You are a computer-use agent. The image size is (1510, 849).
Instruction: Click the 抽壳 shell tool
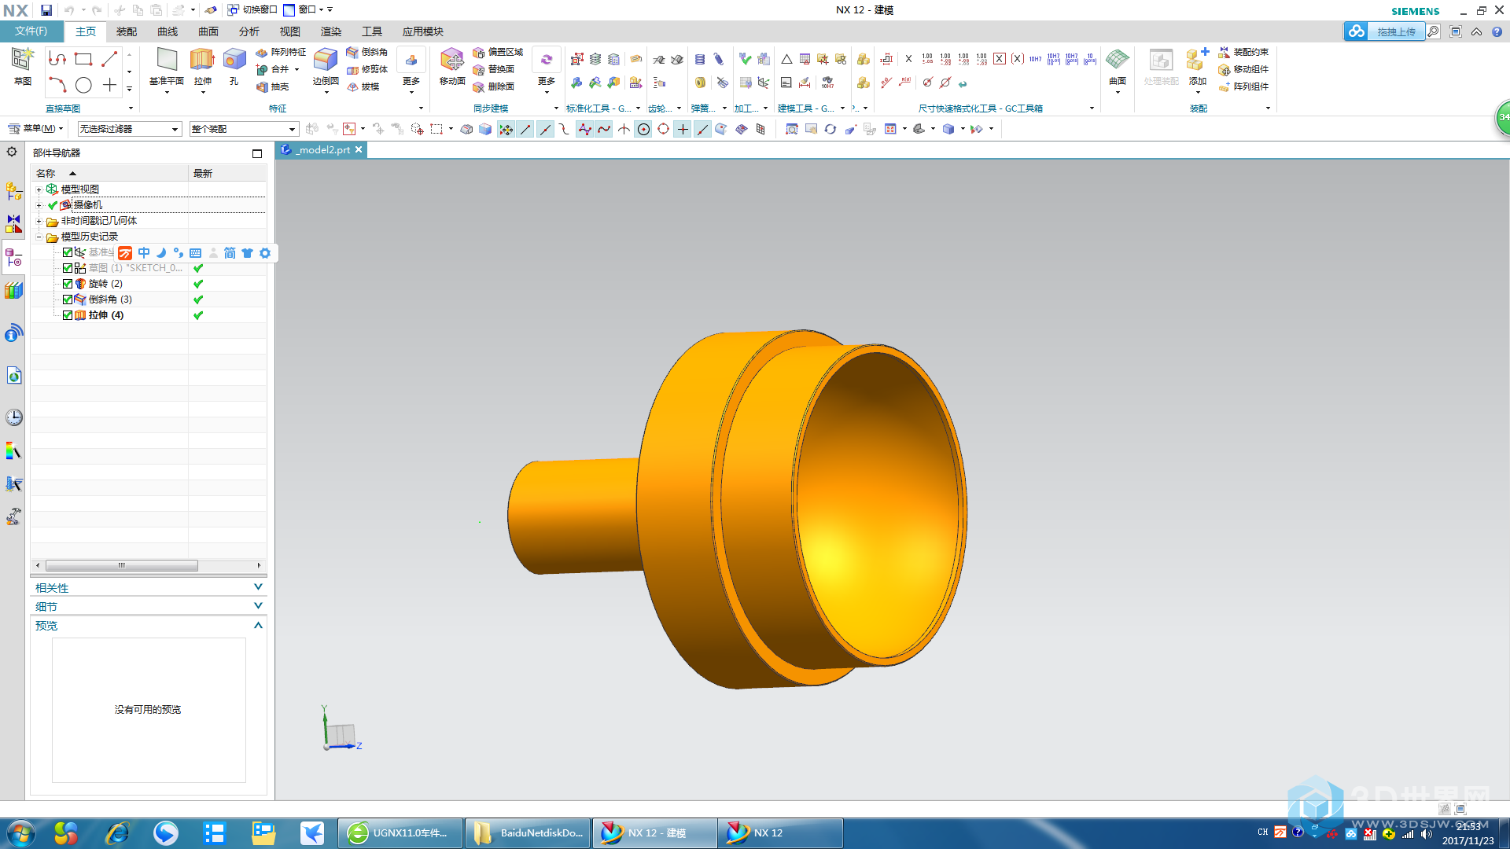[x=273, y=86]
